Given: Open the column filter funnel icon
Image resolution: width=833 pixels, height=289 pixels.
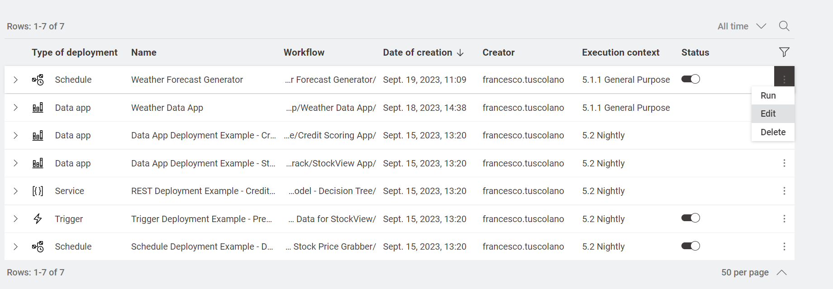Looking at the screenshot, I should pos(784,52).
